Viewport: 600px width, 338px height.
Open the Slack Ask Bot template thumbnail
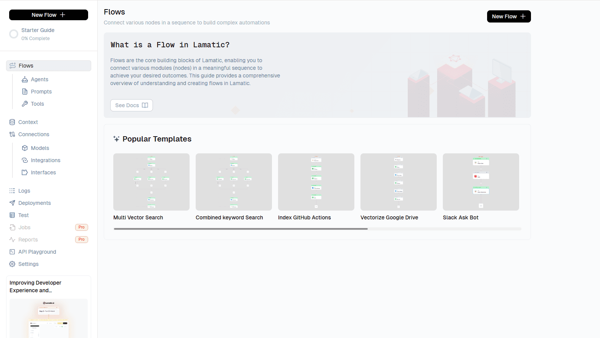tap(481, 182)
